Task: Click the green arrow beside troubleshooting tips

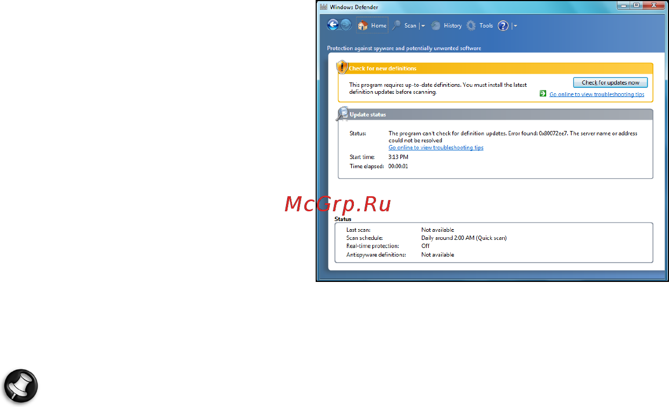Action: tap(543, 94)
